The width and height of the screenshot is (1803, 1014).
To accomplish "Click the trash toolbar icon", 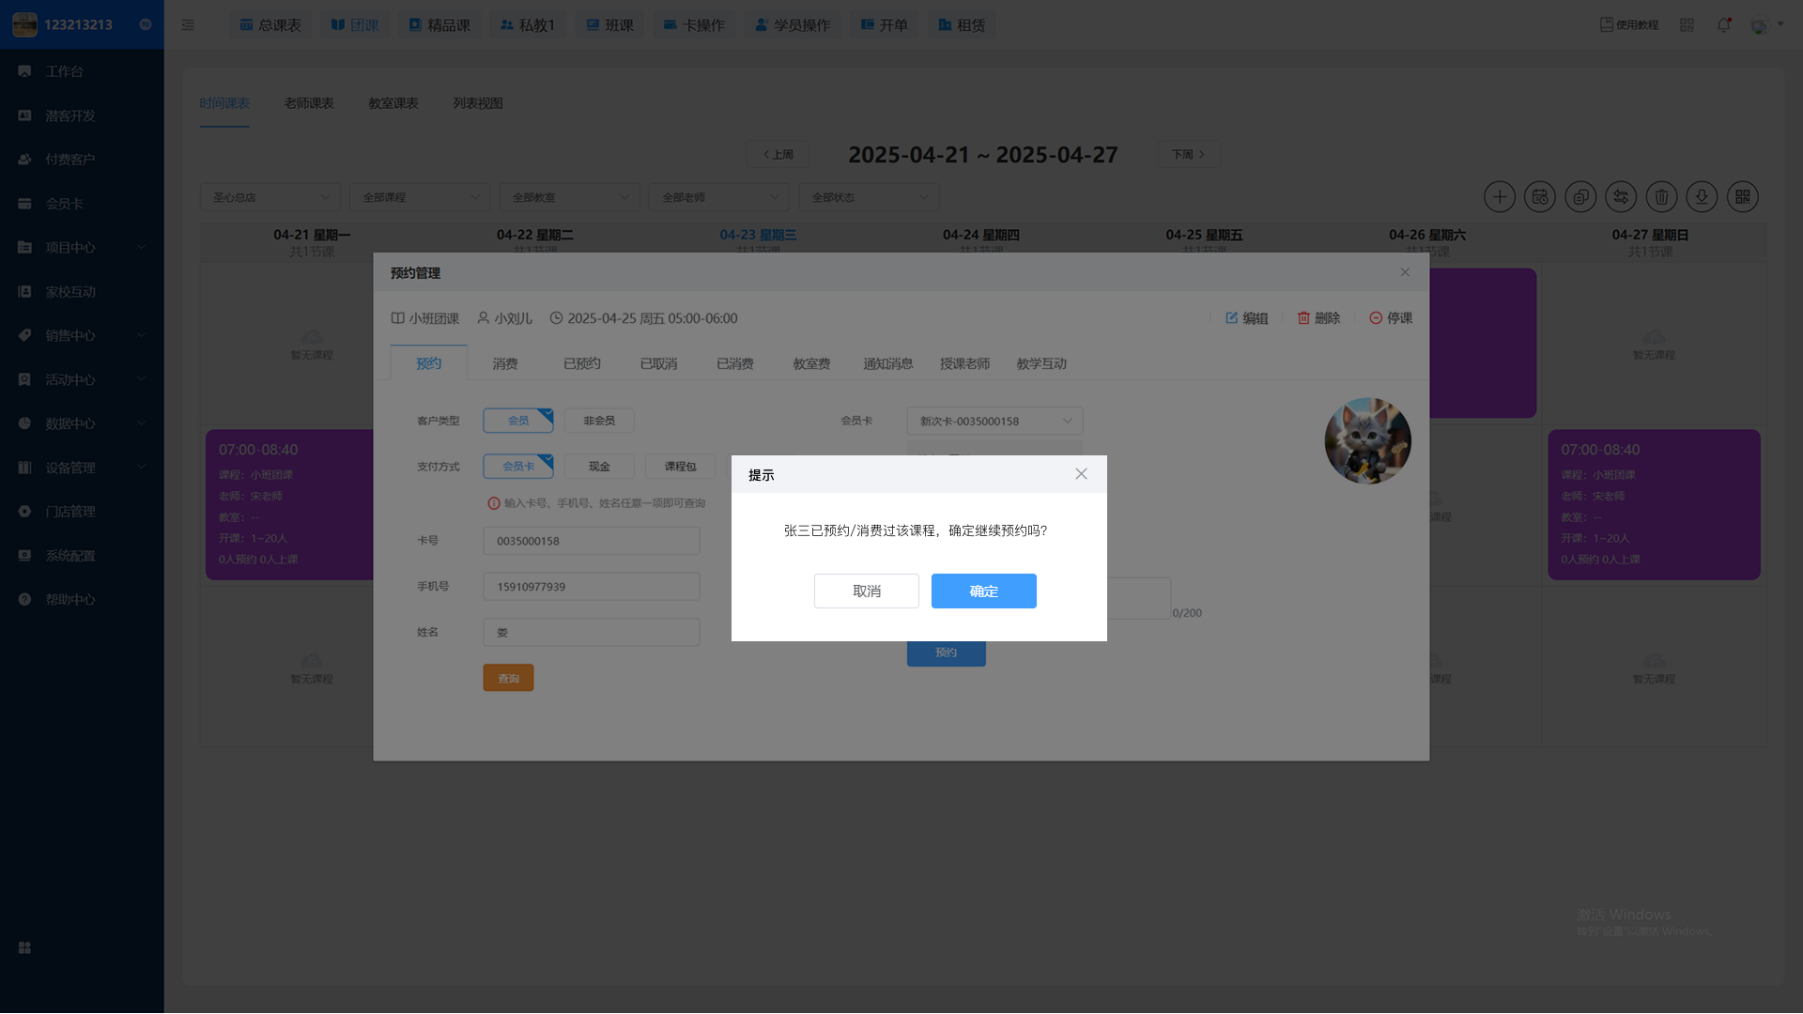I will pos(1661,197).
